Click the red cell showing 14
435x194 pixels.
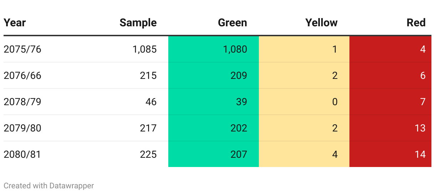(420, 154)
